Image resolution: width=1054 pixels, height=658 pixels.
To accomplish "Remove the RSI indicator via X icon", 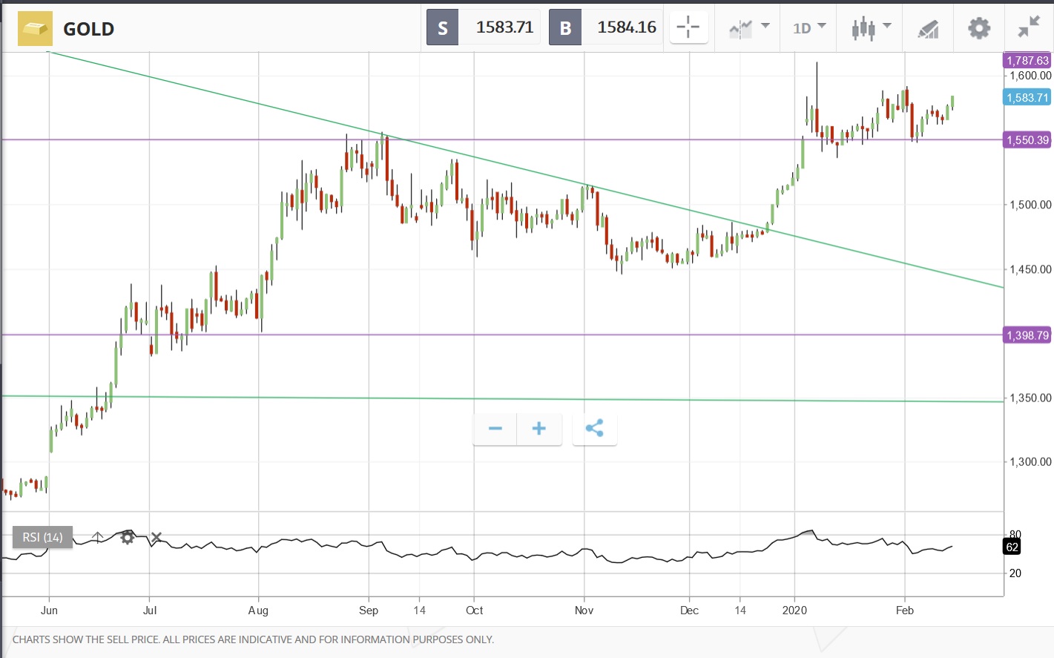I will click(156, 536).
